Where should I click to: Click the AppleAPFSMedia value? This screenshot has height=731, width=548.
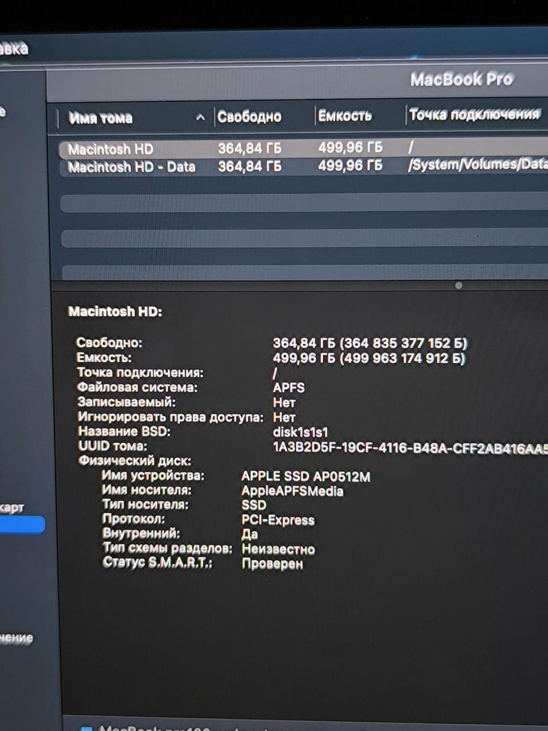[x=293, y=491]
